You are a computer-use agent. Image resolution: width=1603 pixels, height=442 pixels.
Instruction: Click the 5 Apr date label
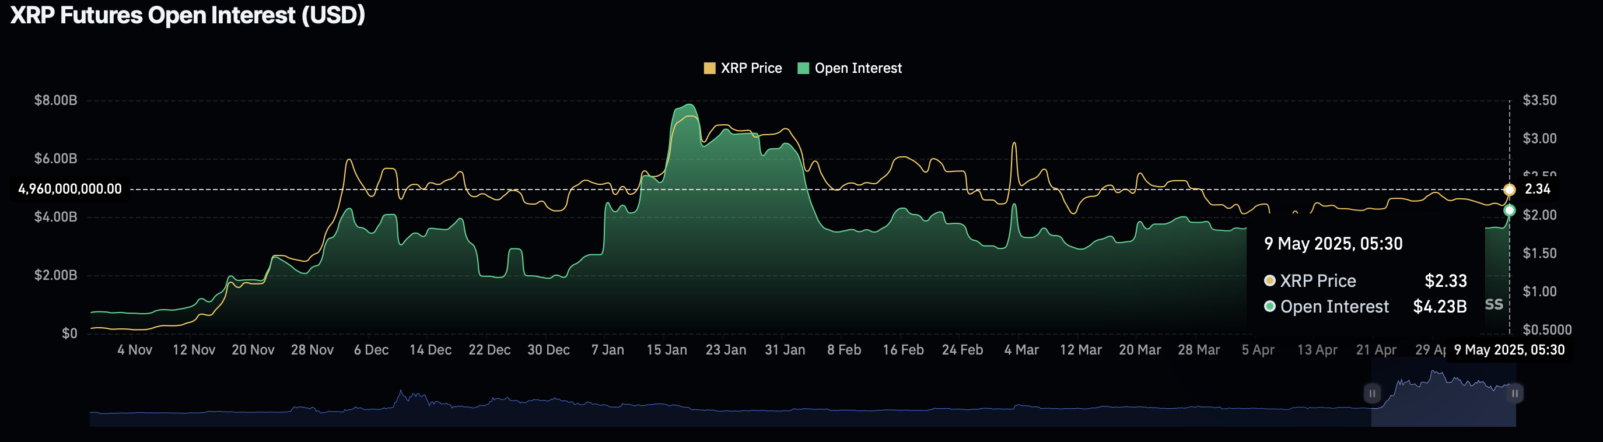1258,350
